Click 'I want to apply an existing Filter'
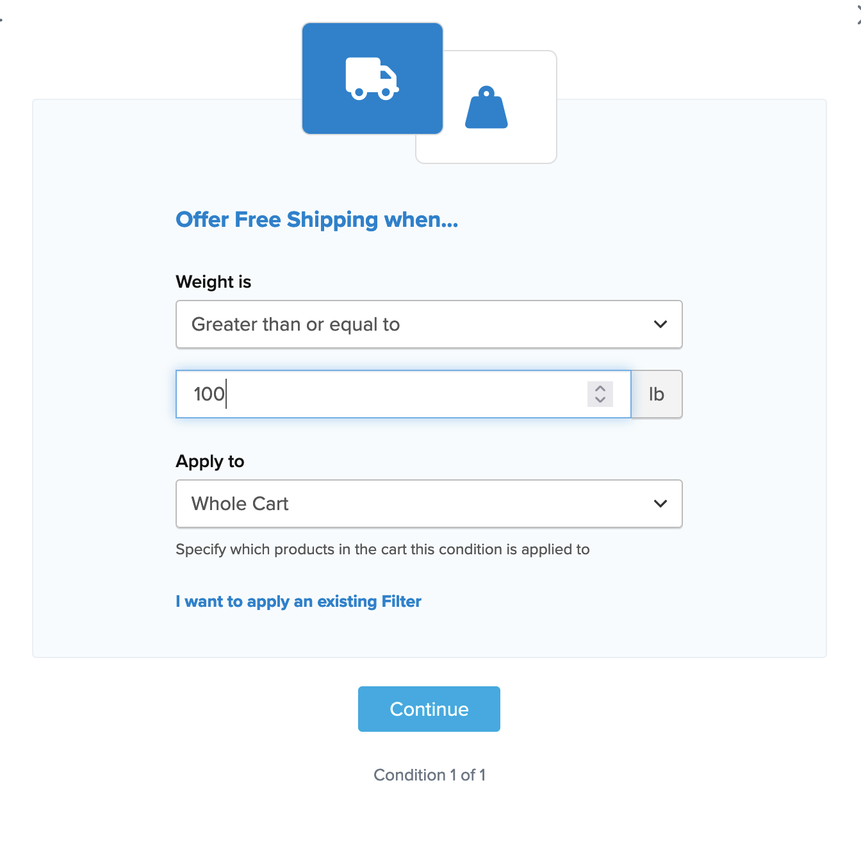The height and width of the screenshot is (842, 861). coord(299,602)
